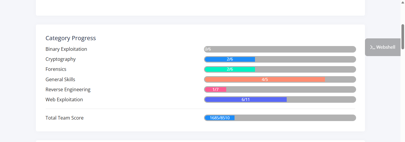The image size is (405, 142).
Task: Select the Reverse Engineering category label
Action: tap(68, 89)
